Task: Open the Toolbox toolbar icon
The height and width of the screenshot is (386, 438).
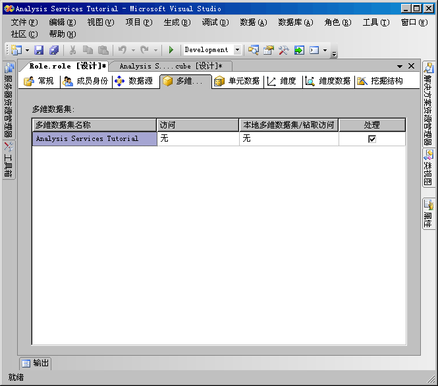Action: [284, 50]
